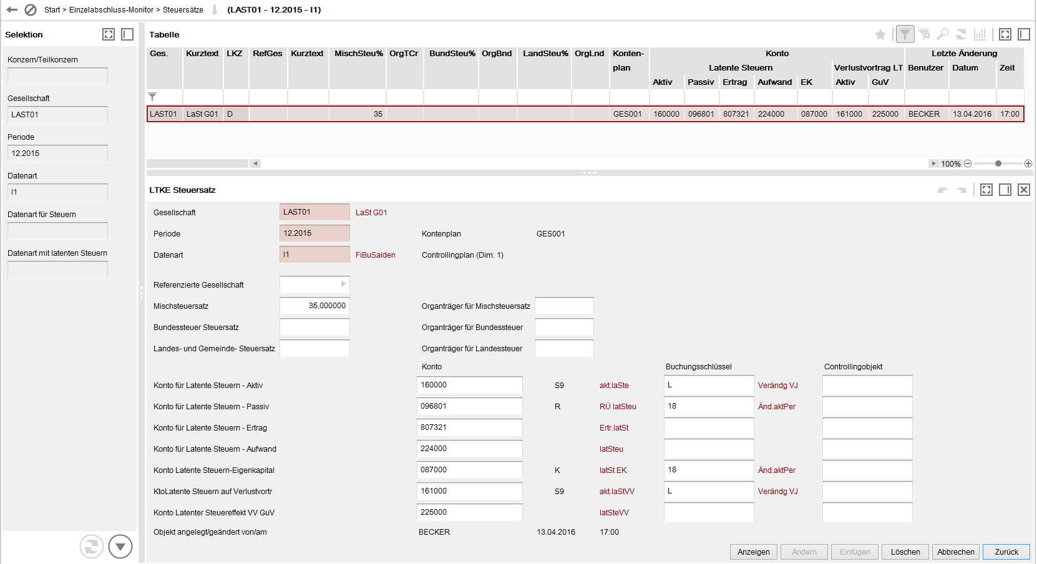This screenshot has height=564, width=1037.
Task: Click the Latente Steuern Aktiv account field with 160000
Action: [x=469, y=385]
